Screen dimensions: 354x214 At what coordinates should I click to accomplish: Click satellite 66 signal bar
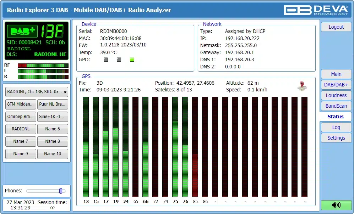click(x=145, y=147)
